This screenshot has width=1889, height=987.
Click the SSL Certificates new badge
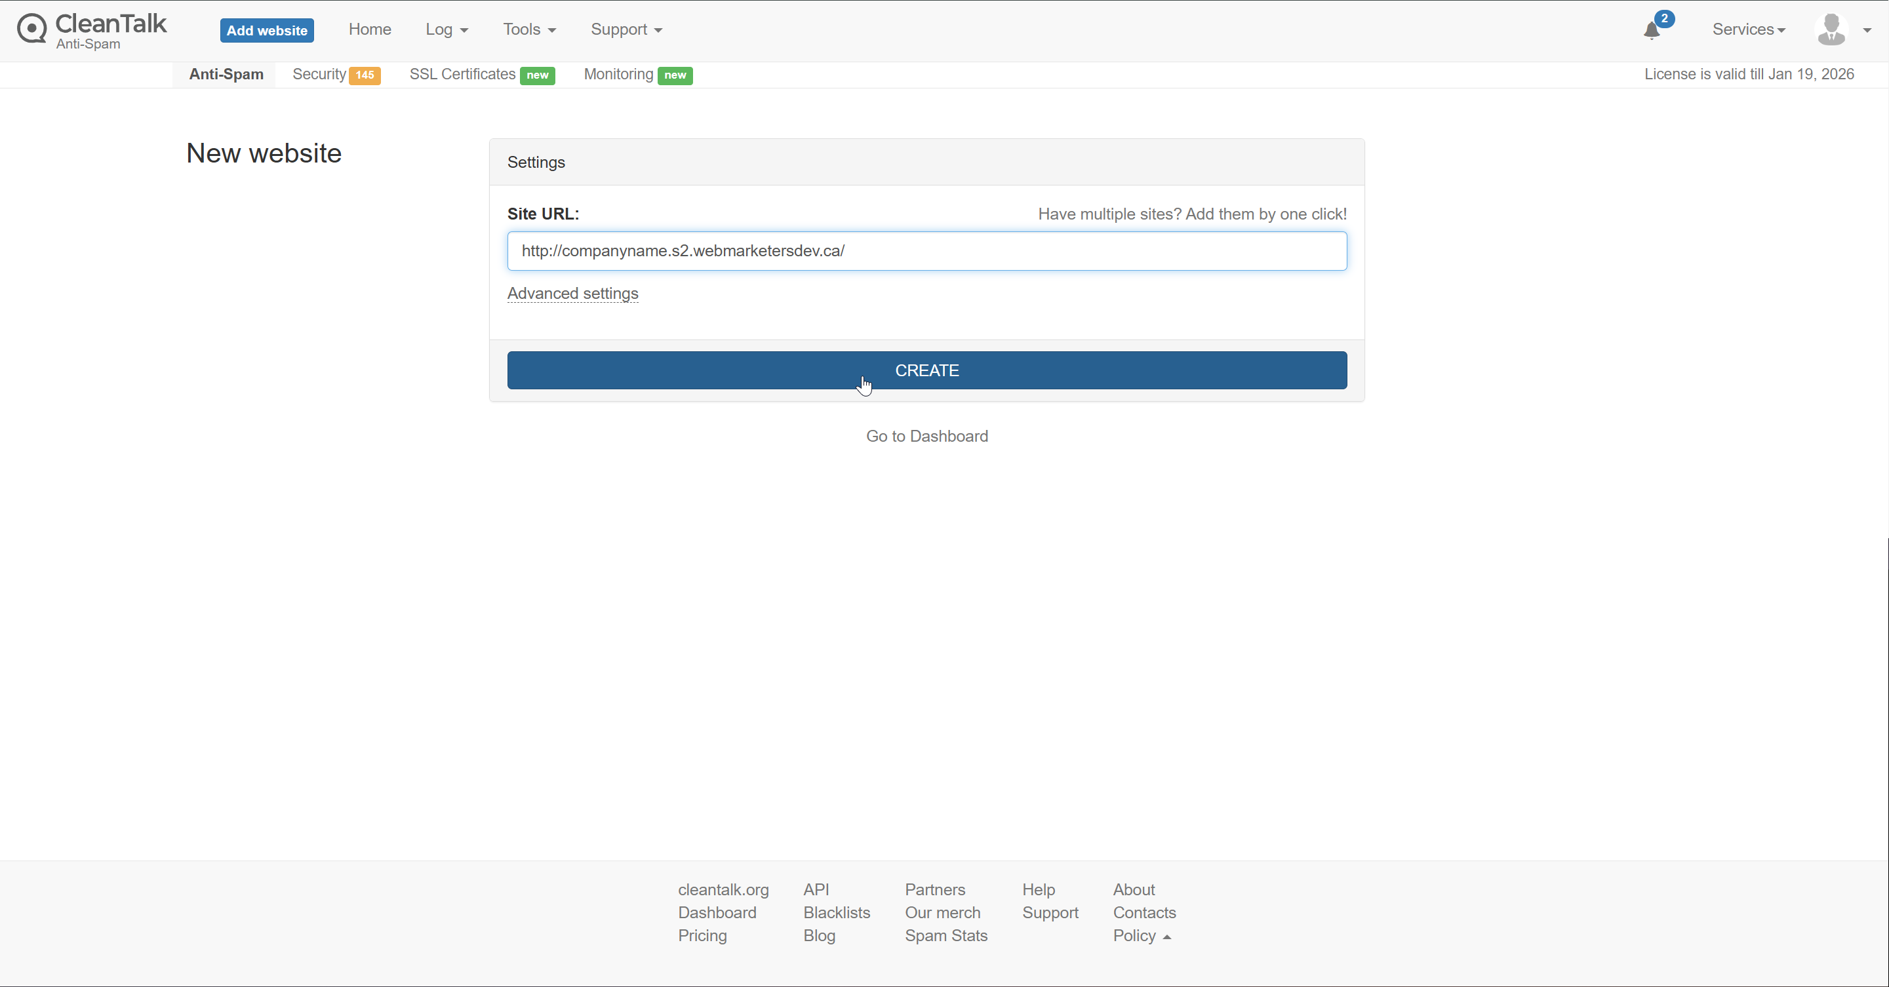(x=537, y=75)
